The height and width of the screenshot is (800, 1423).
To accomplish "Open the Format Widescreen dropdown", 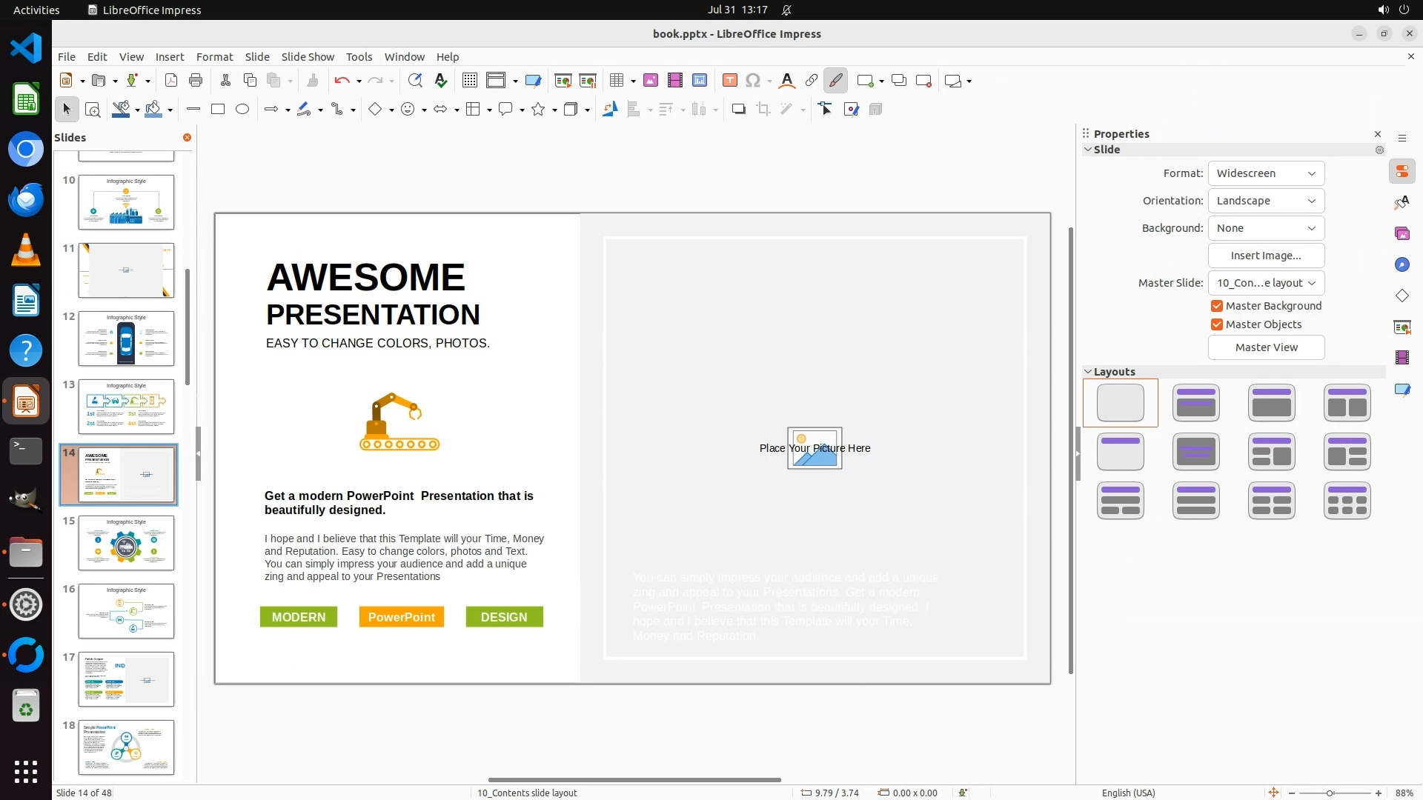I will click(1266, 173).
